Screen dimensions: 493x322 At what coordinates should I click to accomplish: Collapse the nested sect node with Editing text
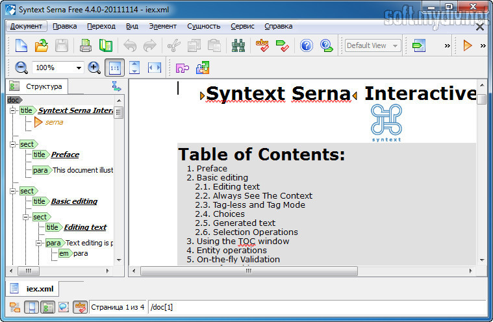[x=26, y=217]
